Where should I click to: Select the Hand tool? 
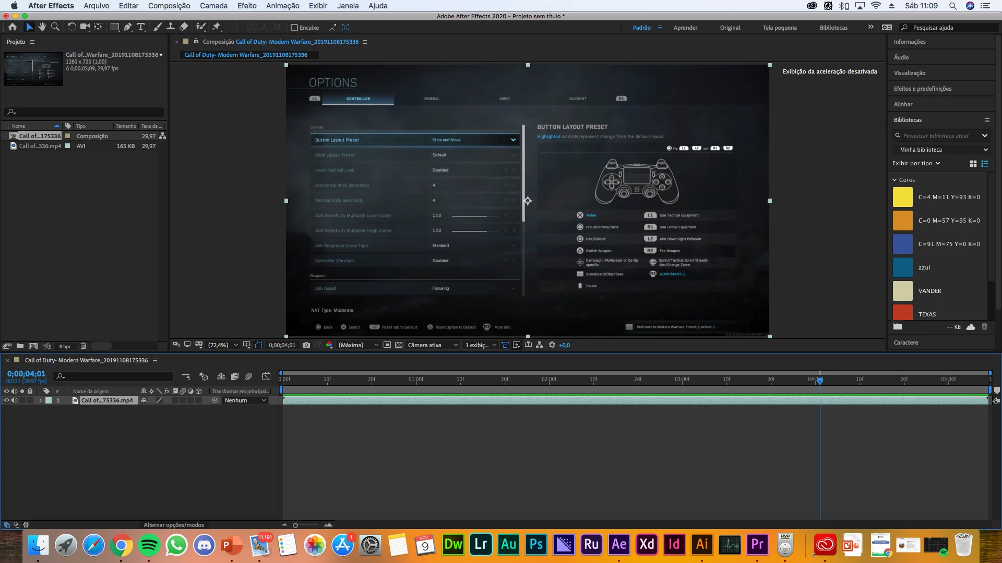pyautogui.click(x=42, y=27)
